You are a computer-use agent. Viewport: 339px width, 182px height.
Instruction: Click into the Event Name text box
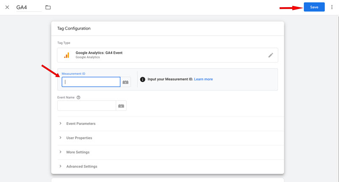[x=86, y=106]
